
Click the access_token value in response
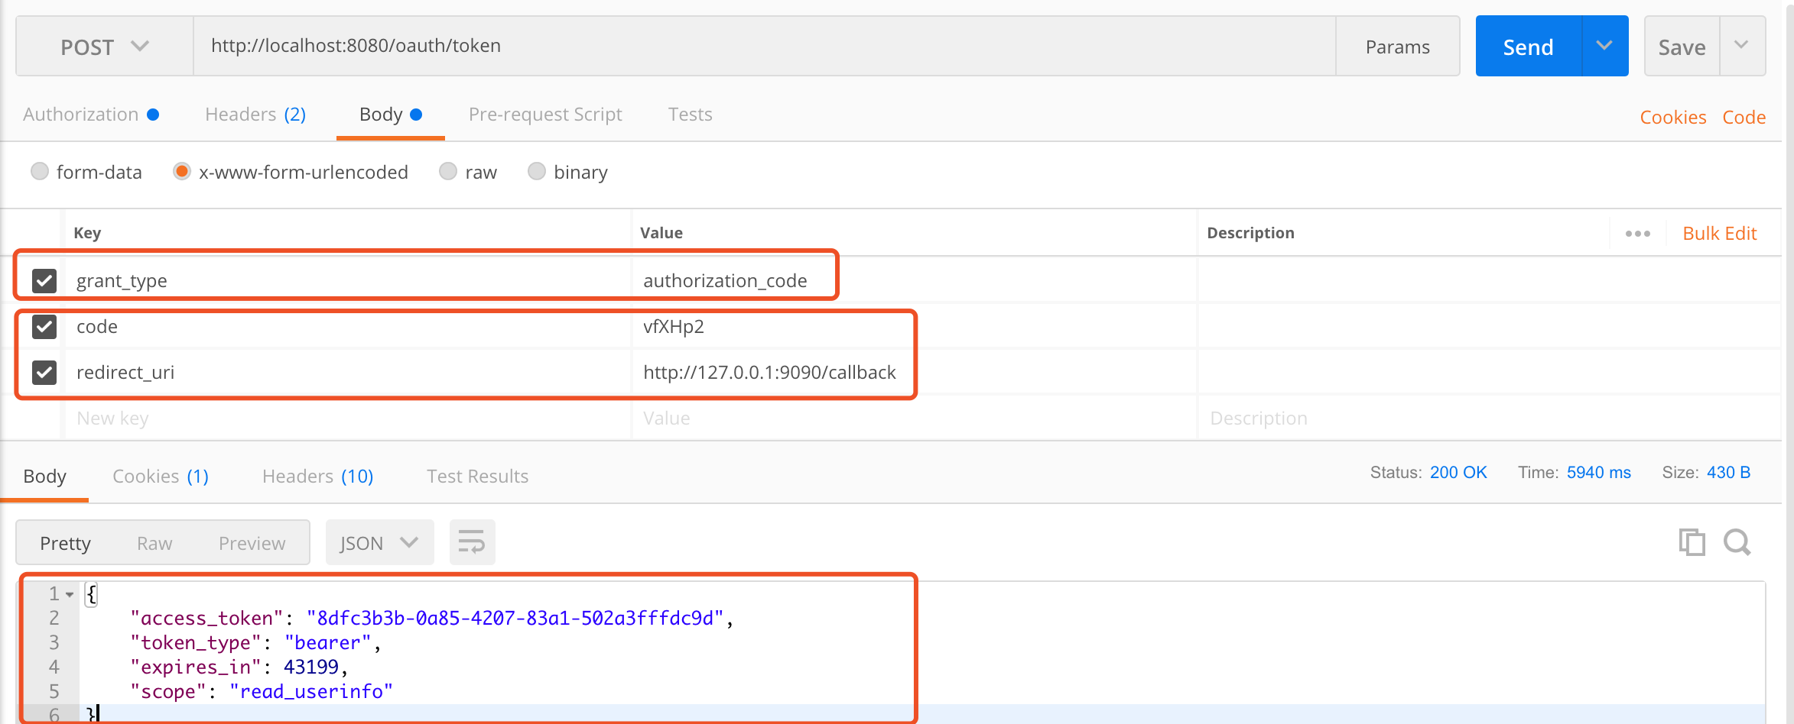515,618
